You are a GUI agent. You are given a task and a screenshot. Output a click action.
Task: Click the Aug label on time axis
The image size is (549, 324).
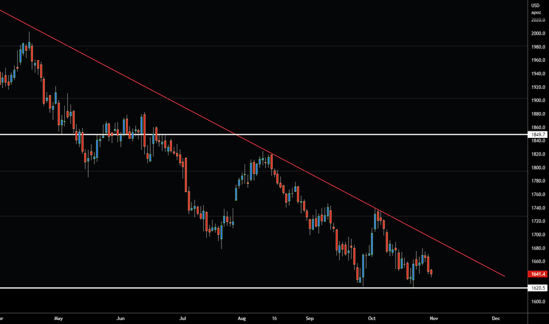[x=242, y=318]
